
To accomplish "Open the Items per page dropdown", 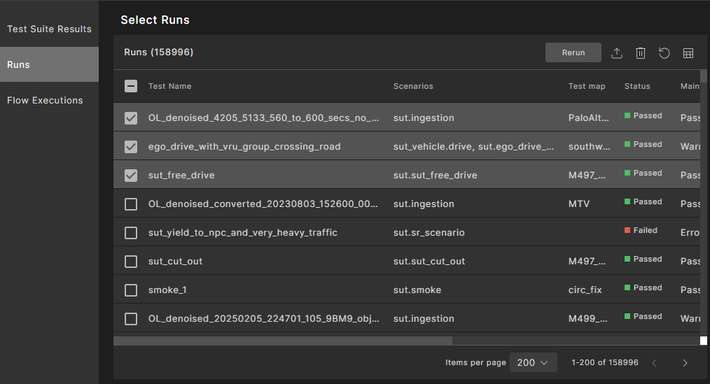I will pos(533,362).
